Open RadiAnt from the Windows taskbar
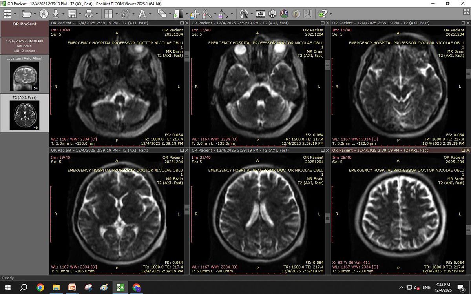Image resolution: width=471 pixels, height=294 pixels. (120, 287)
